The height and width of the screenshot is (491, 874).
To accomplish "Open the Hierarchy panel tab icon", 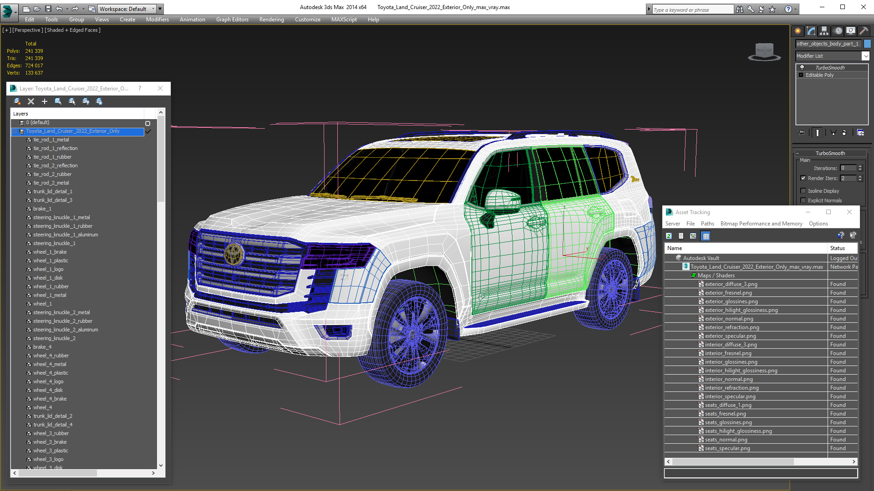I will [x=824, y=31].
